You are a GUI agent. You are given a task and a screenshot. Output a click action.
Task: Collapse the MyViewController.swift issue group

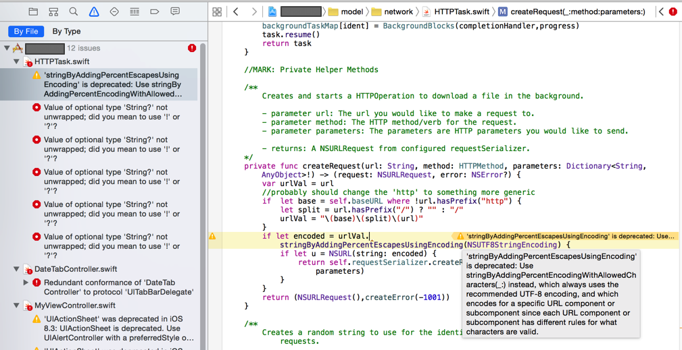(x=16, y=305)
